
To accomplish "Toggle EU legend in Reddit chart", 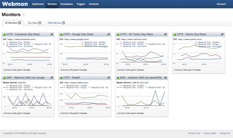I will click(x=98, y=88).
